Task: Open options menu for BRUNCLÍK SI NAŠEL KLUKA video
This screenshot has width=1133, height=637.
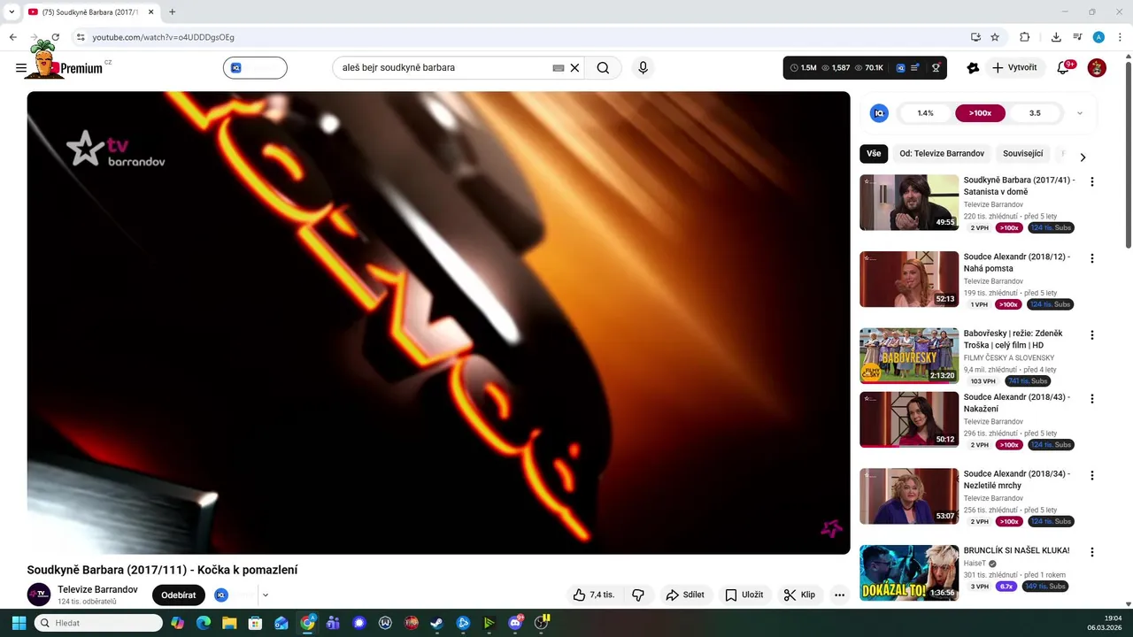Action: (x=1092, y=552)
